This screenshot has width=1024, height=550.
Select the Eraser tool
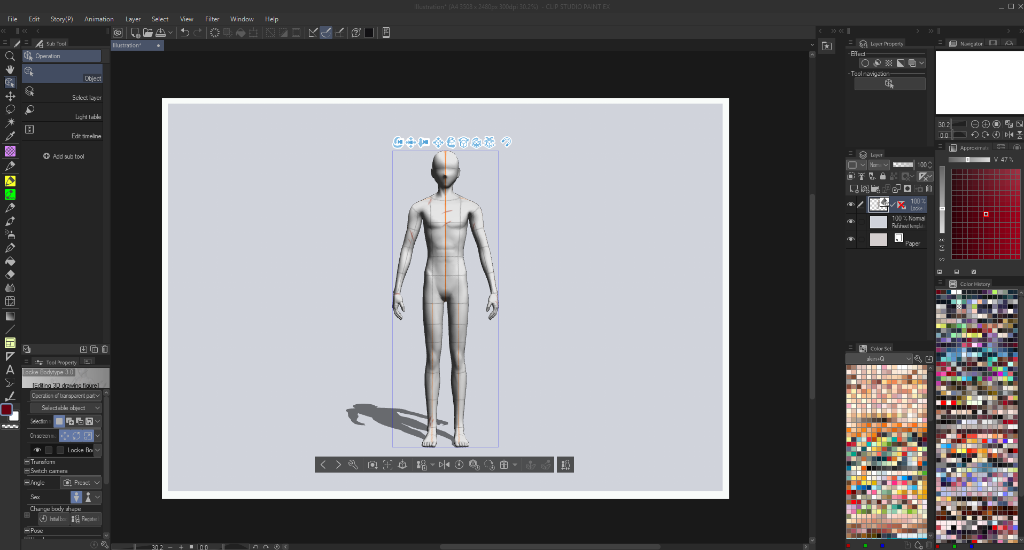(10, 275)
